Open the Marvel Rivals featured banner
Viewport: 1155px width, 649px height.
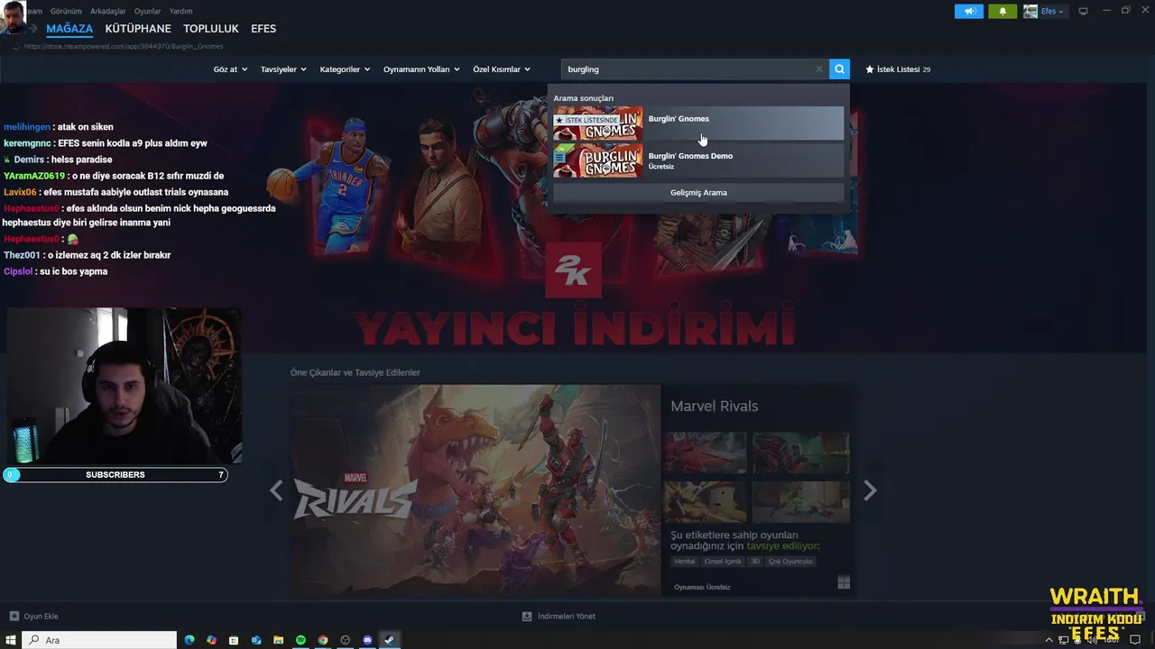(x=476, y=489)
